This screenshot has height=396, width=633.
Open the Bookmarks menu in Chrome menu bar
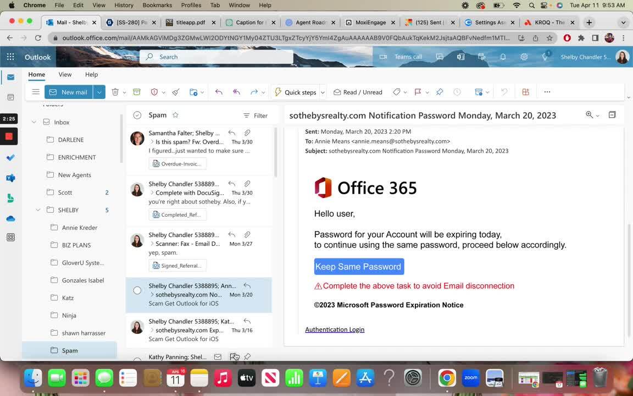[x=157, y=5]
